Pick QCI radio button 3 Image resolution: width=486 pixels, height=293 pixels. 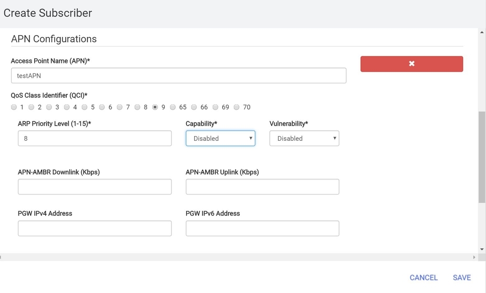(x=49, y=107)
